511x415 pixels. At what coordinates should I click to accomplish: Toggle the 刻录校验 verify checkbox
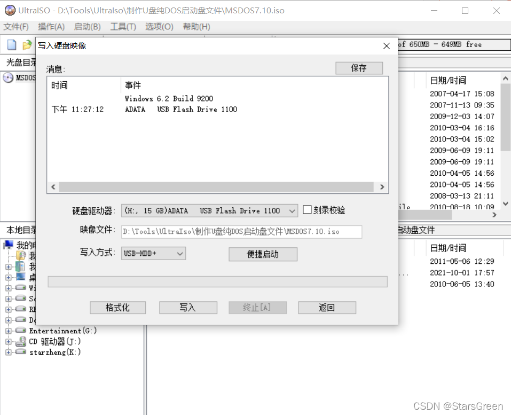click(x=307, y=209)
